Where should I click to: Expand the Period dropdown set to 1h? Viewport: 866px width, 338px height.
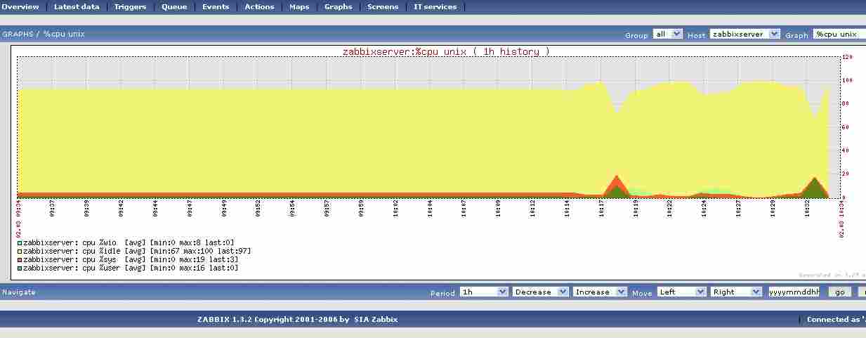[483, 292]
